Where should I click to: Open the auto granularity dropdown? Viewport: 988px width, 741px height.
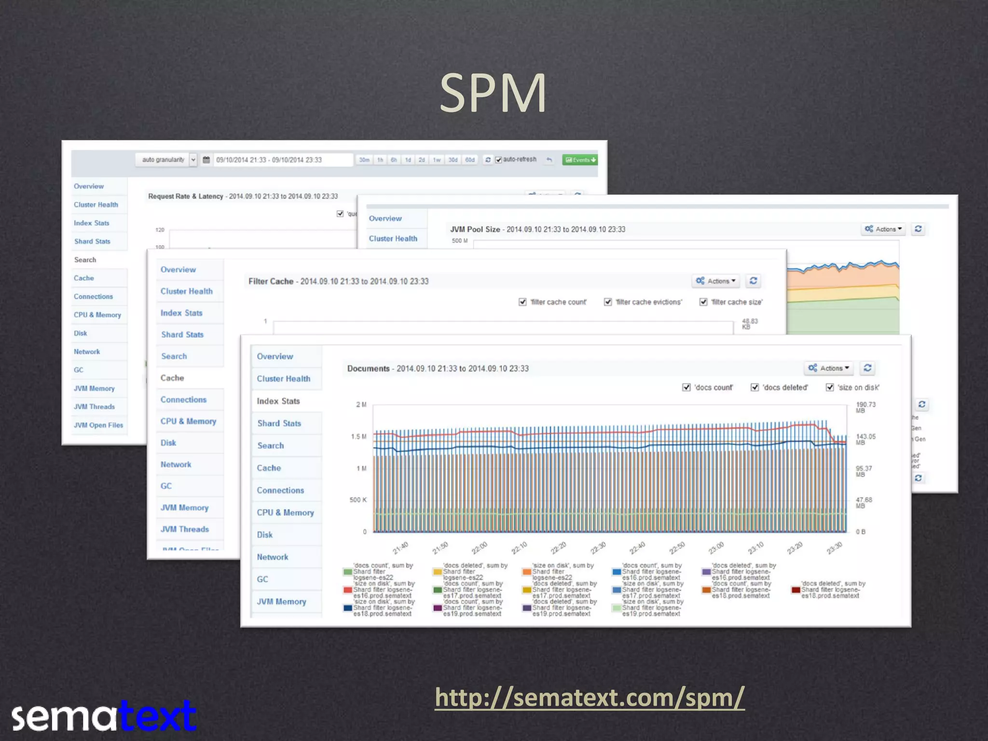[x=166, y=160]
